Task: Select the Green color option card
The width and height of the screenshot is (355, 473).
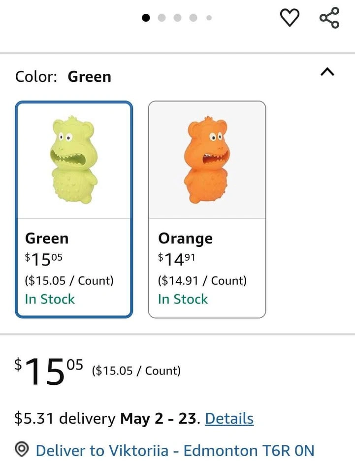Action: tap(74, 209)
